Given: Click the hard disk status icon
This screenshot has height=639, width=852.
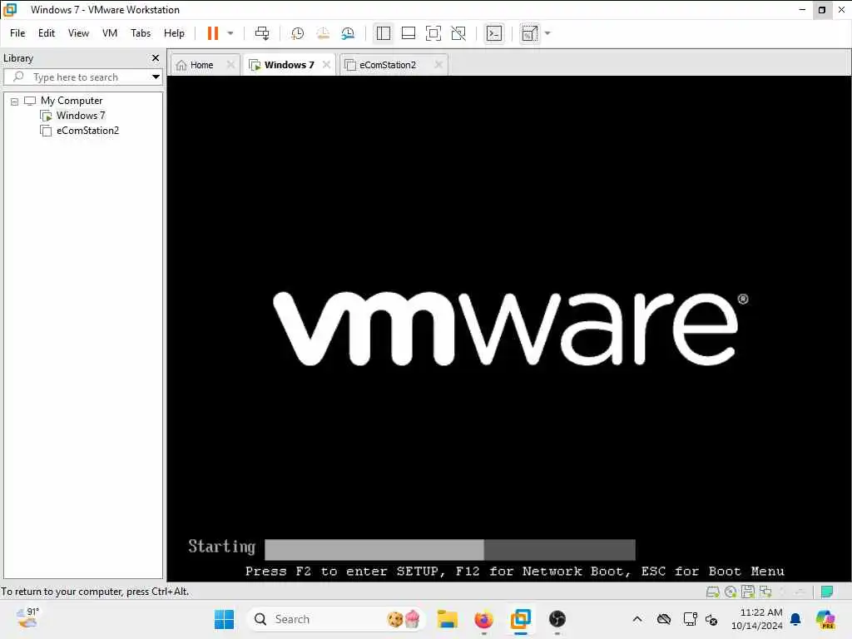Looking at the screenshot, I should click(x=712, y=592).
